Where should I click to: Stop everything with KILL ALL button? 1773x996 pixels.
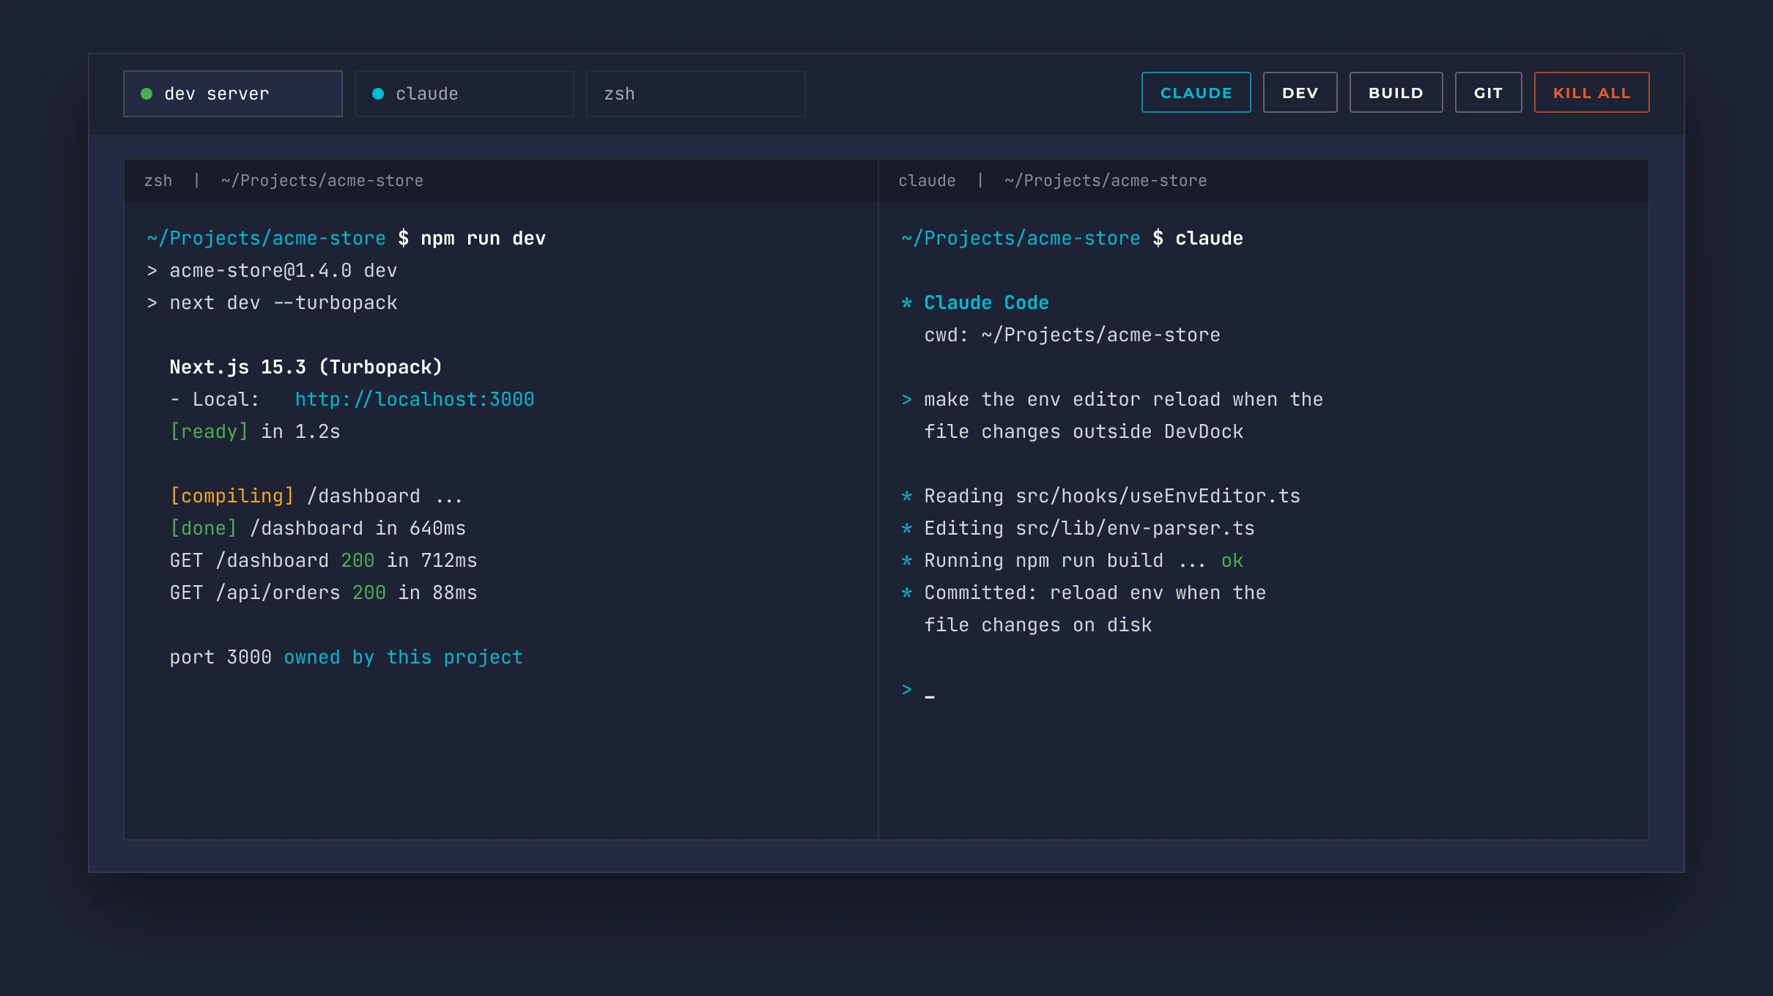[x=1591, y=93]
